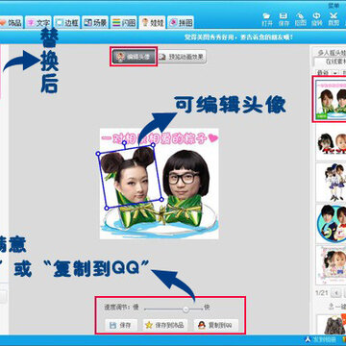The width and height of the screenshot is (346, 346).
Task: Open the 闪图 flash image tab
Action: (x=124, y=22)
